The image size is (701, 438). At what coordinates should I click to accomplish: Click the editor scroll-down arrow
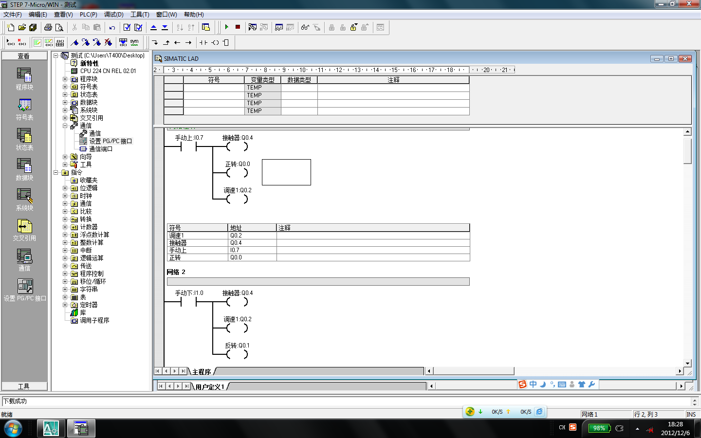click(687, 363)
